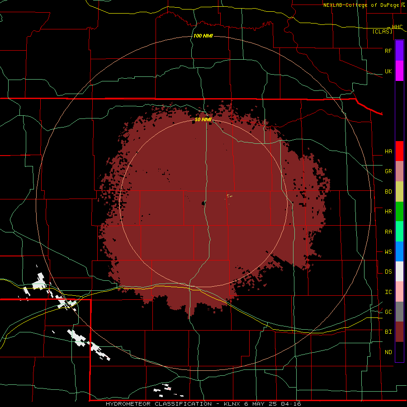Select the brown BI legend color swatch
407x407 pixels.
click(399, 332)
